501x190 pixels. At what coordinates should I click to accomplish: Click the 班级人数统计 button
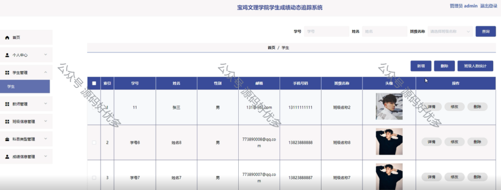tap(475, 66)
